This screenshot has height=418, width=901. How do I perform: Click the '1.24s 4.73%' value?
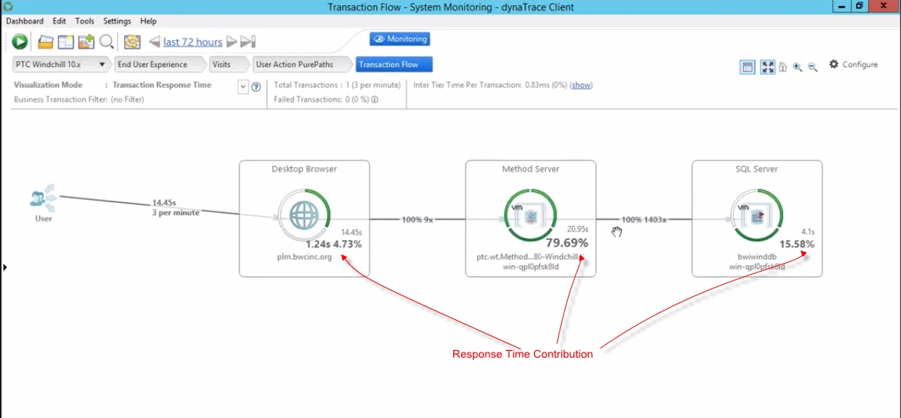click(x=334, y=244)
